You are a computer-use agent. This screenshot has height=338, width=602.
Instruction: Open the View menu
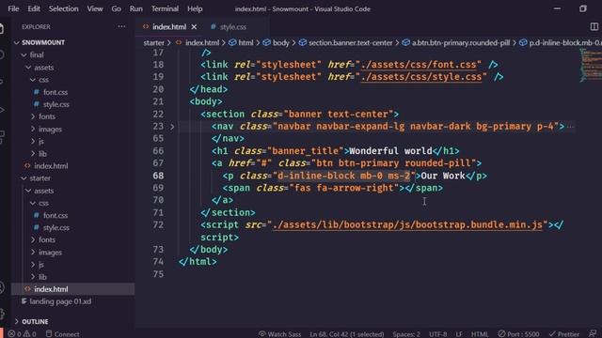(x=94, y=8)
